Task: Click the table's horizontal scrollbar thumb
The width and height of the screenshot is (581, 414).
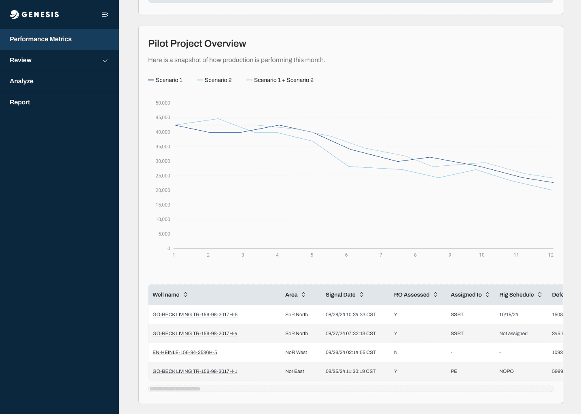Action: coord(175,389)
